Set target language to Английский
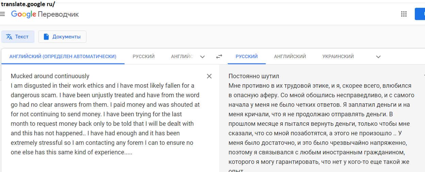Viewport: 425px width, 172px height. (290, 56)
